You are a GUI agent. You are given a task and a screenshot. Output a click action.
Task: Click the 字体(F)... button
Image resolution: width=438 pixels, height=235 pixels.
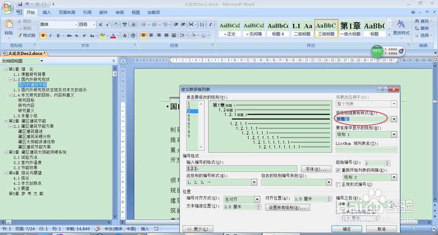coord(316,169)
